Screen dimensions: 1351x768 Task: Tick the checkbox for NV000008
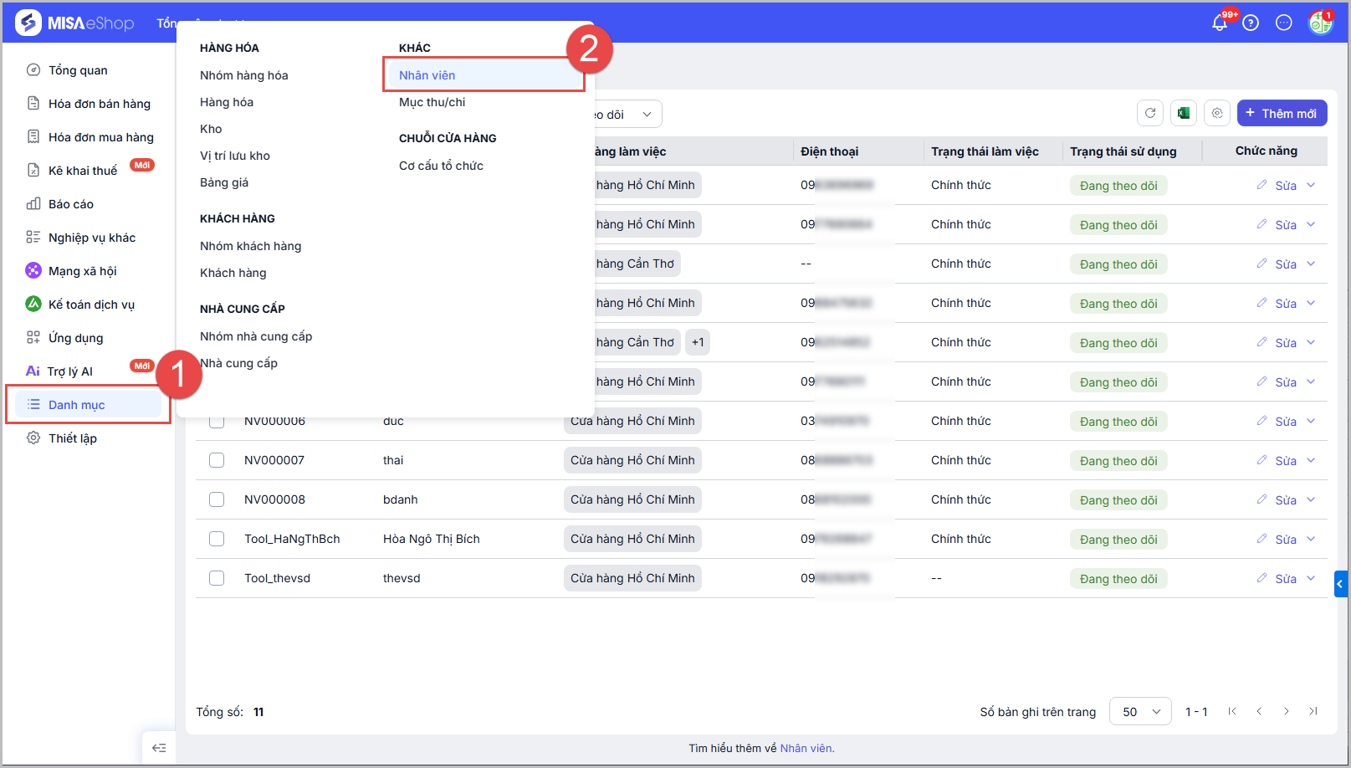(217, 499)
